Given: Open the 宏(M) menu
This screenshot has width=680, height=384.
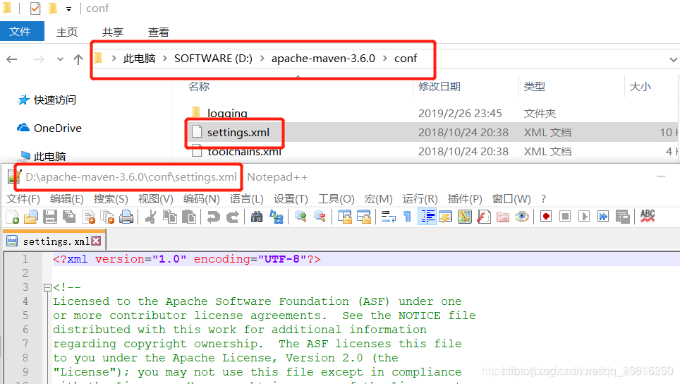Looking at the screenshot, I should pos(378,199).
